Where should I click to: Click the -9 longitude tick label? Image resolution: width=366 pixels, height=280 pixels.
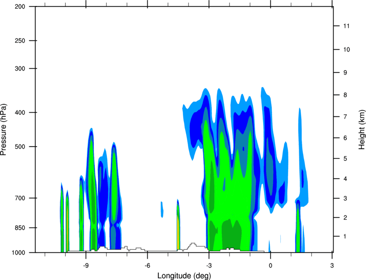tap(86, 265)
